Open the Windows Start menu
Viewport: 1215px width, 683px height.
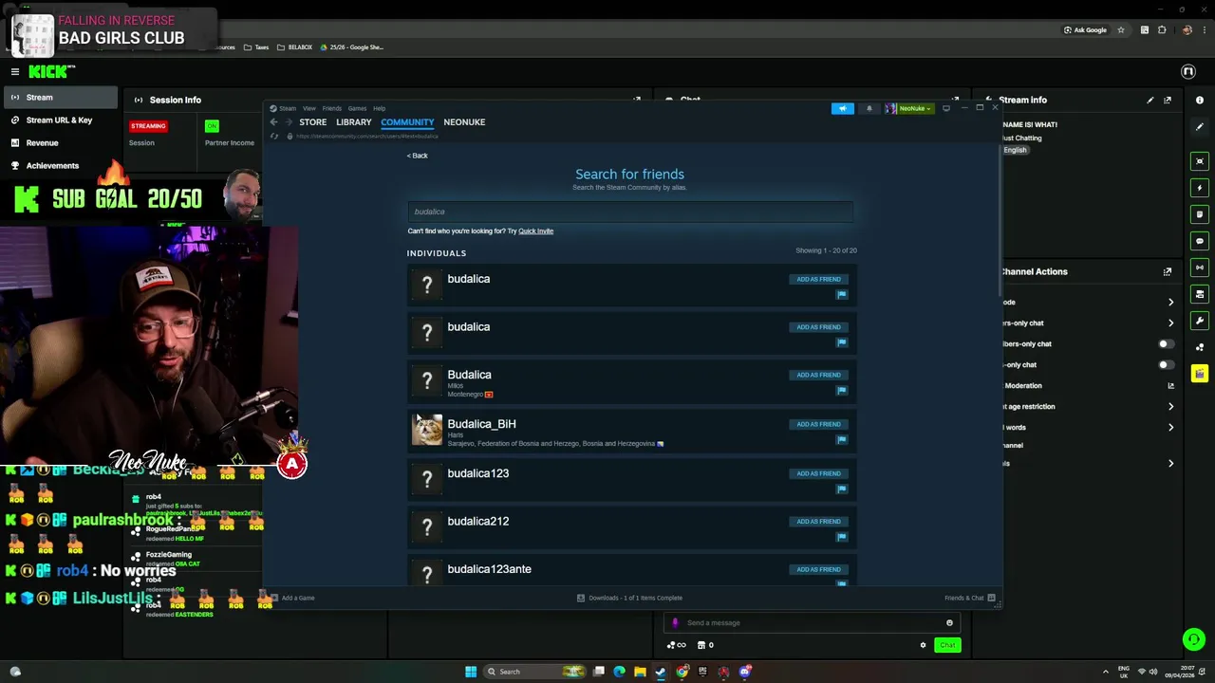[x=471, y=672]
